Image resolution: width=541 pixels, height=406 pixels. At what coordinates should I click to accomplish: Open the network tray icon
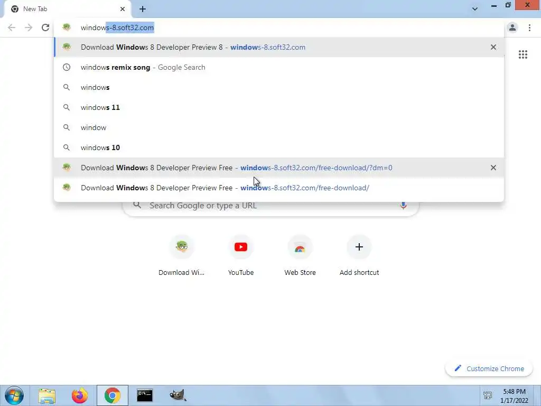(488, 395)
